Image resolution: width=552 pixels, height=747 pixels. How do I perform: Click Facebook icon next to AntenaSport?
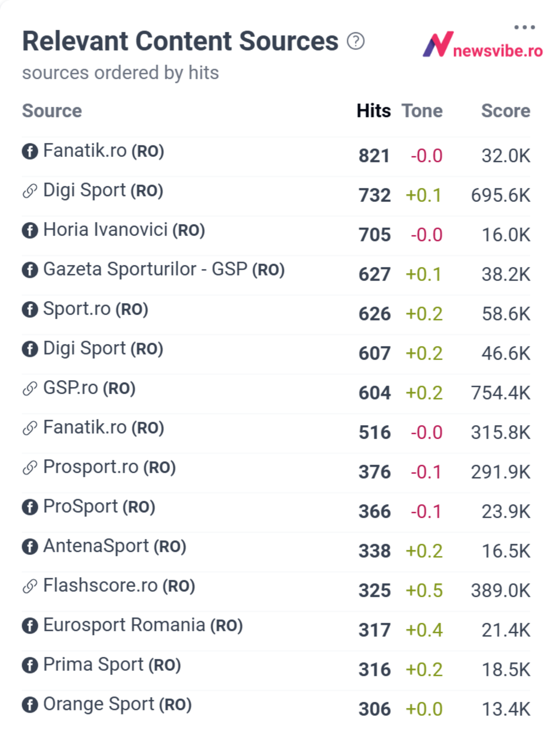tap(30, 547)
